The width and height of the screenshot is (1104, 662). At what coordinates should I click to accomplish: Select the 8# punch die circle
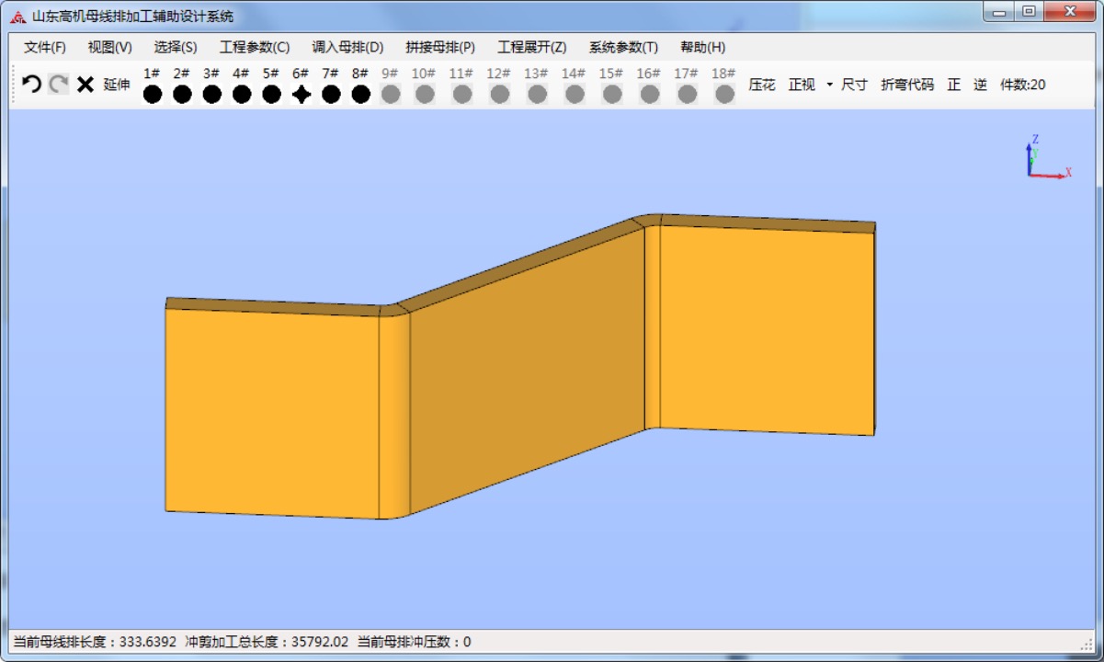tap(360, 94)
